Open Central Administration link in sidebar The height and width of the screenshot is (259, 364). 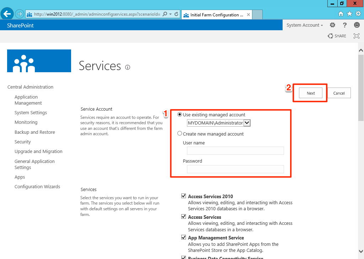[x=31, y=87]
